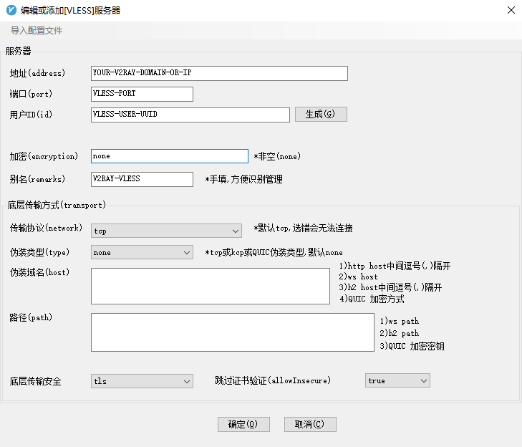Open the 传输协议(network) tcp dropdown
This screenshot has width=522, height=447.
(x=166, y=231)
